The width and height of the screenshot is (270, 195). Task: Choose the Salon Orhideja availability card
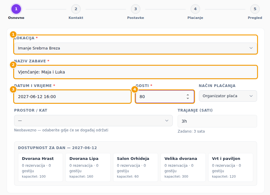(136, 167)
